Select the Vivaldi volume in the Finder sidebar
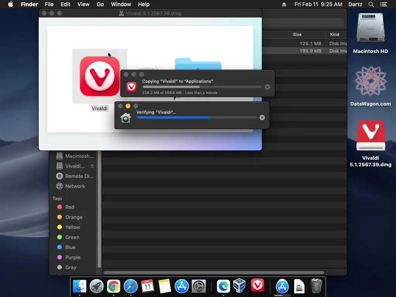This screenshot has width=396, height=297. [71, 166]
